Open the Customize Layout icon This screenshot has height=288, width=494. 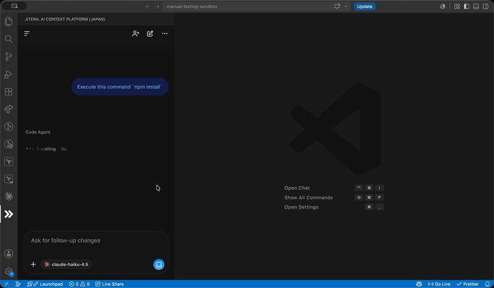pyautogui.click(x=457, y=6)
